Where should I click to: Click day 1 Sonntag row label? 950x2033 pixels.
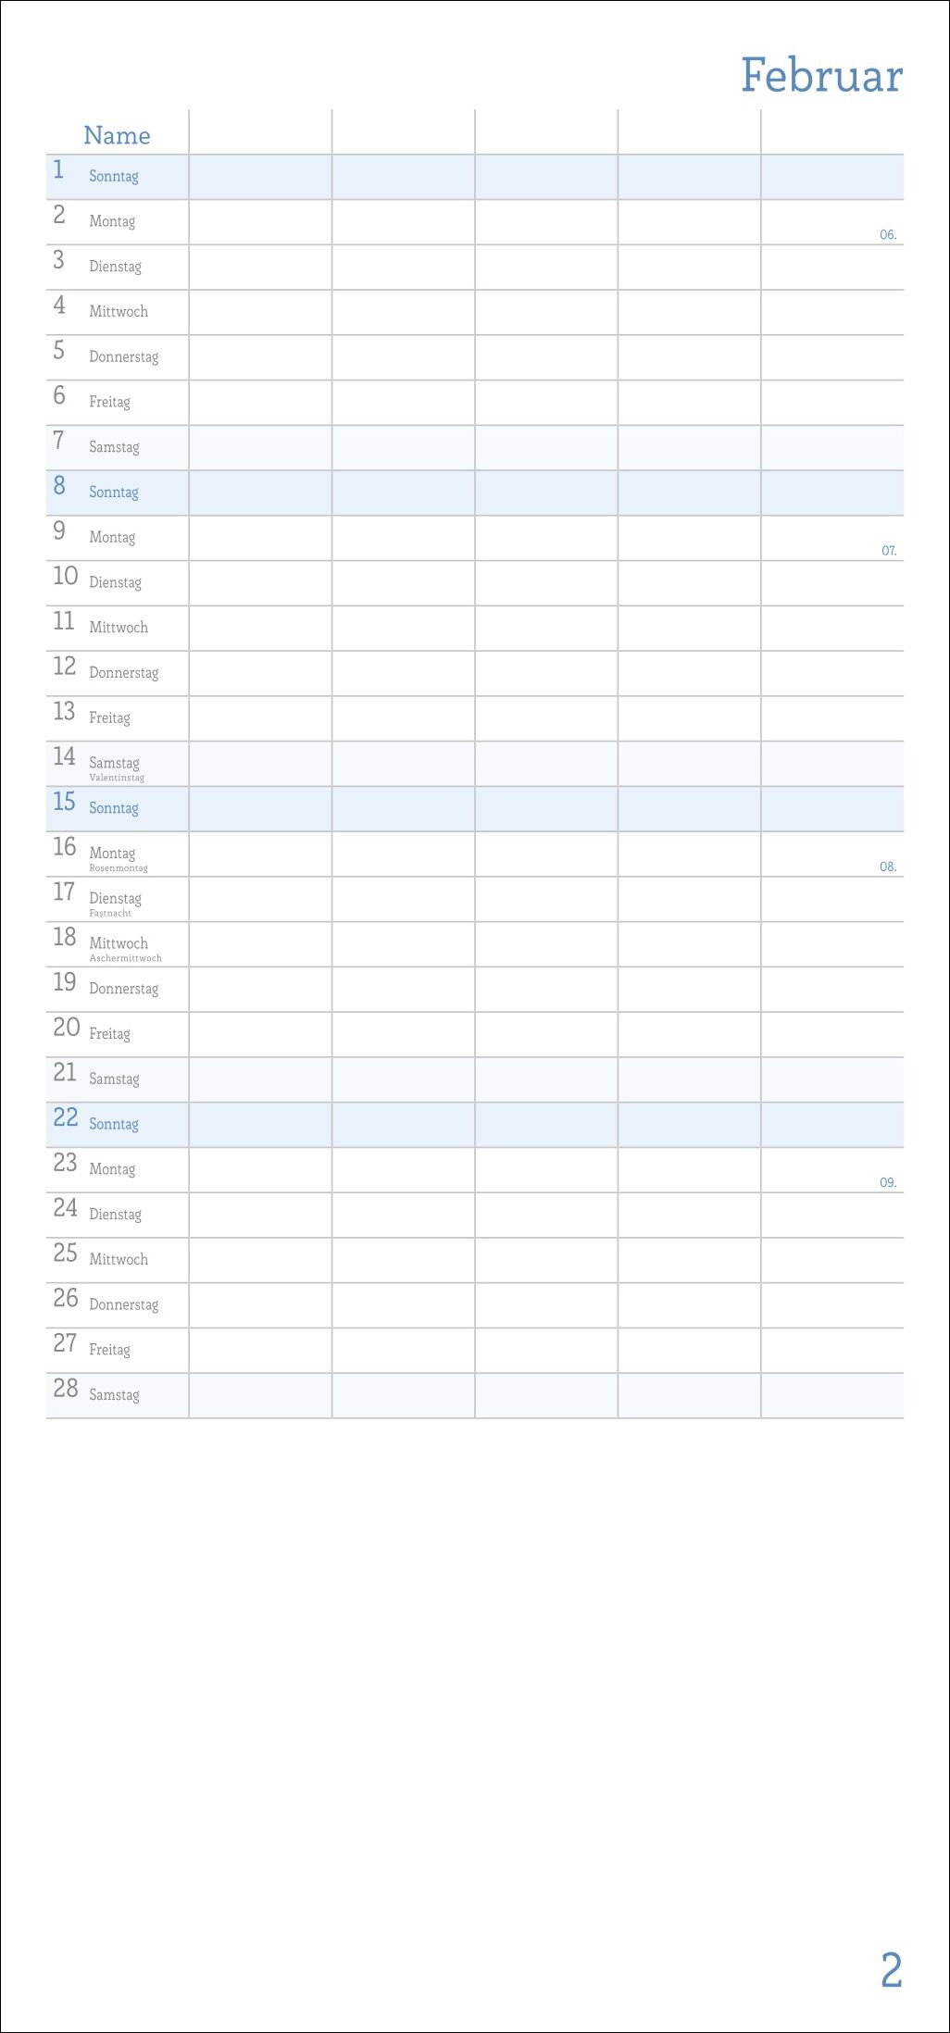point(113,176)
